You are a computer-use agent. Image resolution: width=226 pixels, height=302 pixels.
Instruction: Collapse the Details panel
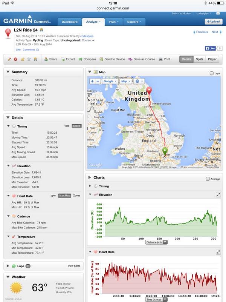[x=8, y=117]
